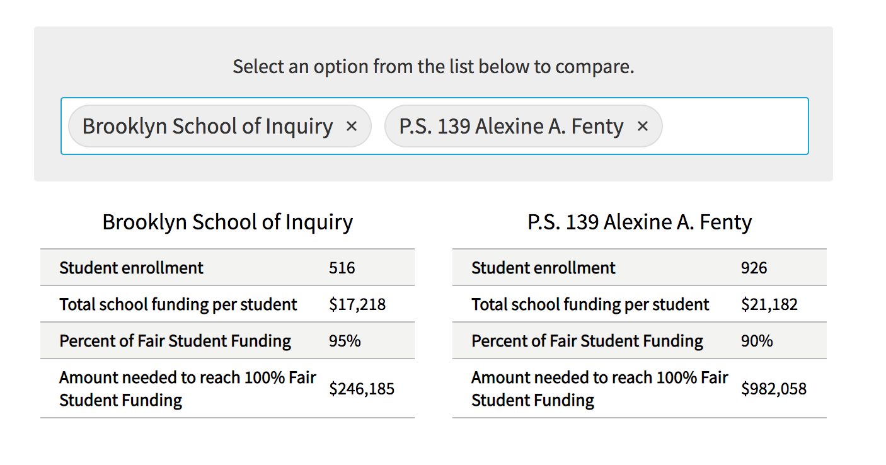Select the P.S. 139 Alexine A. Fenty chip
This screenshot has width=886, height=465.
click(x=524, y=126)
